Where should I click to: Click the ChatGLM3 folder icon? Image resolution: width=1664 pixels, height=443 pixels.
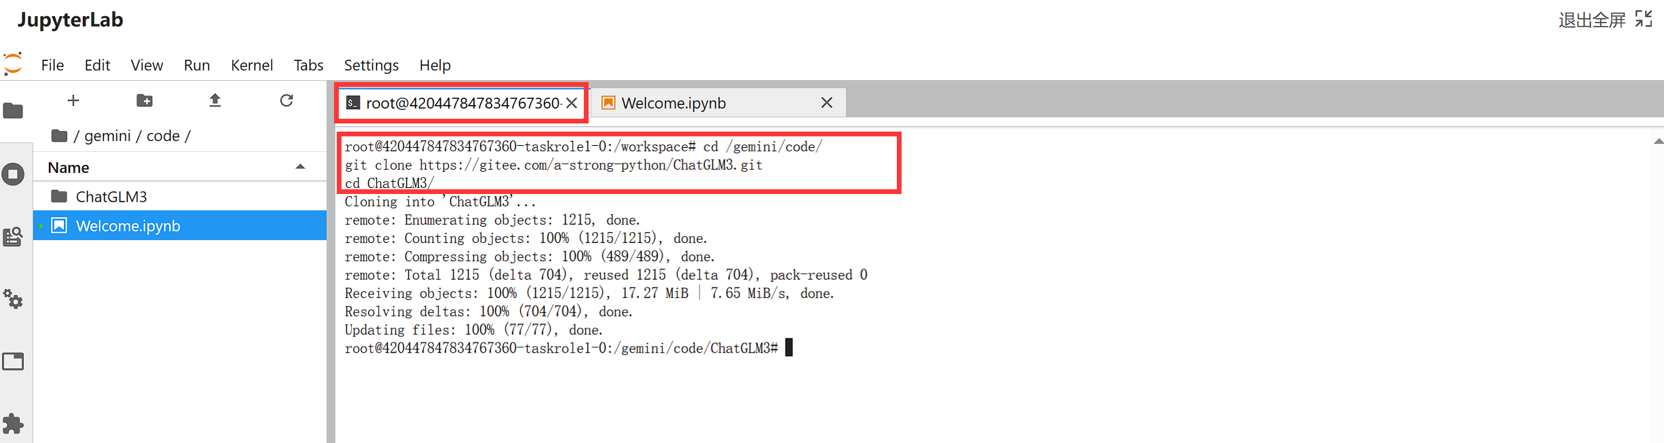[59, 196]
